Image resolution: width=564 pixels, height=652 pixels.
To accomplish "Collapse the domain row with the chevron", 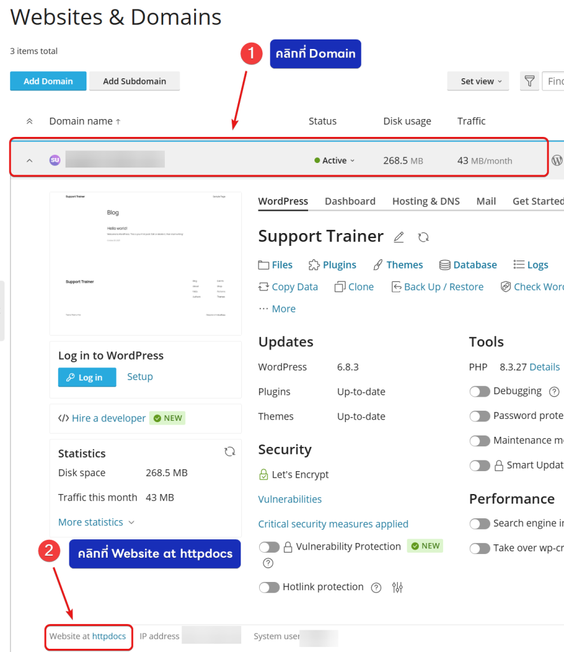I will coord(29,161).
